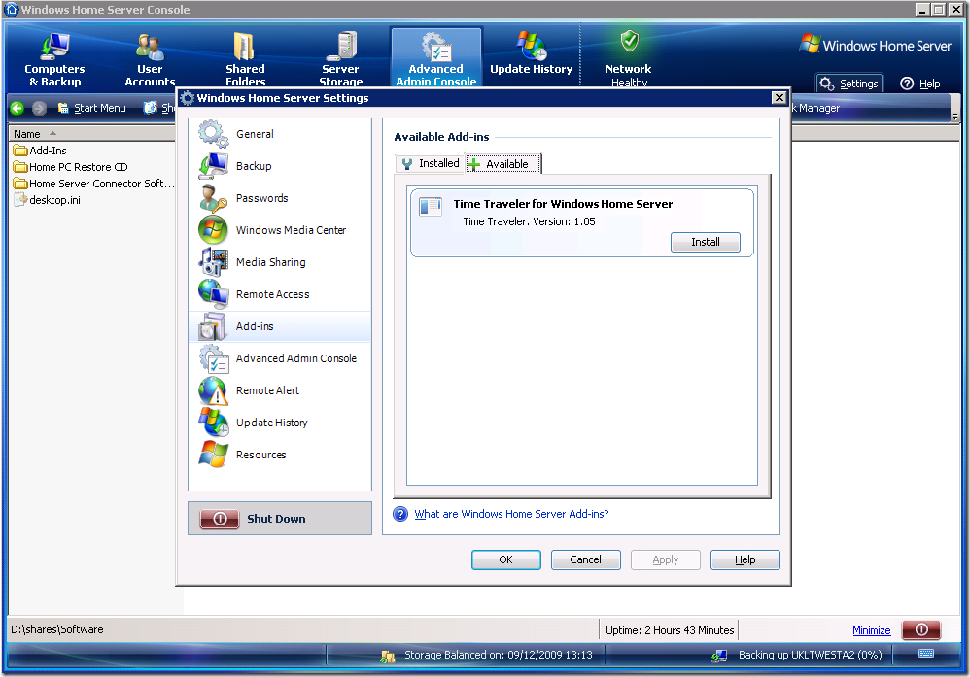The width and height of the screenshot is (970, 677).
Task: Open Settings in the console header
Action: coord(850,84)
